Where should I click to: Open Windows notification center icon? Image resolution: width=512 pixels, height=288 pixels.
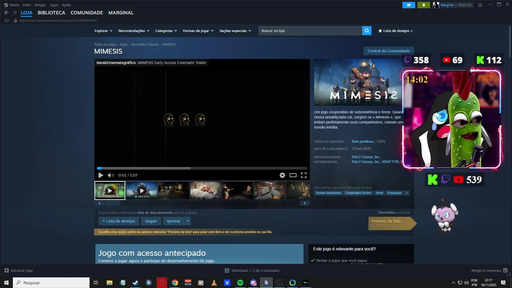(x=503, y=282)
